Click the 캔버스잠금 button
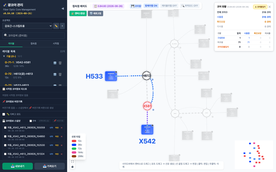The image size is (276, 172). tap(78, 13)
